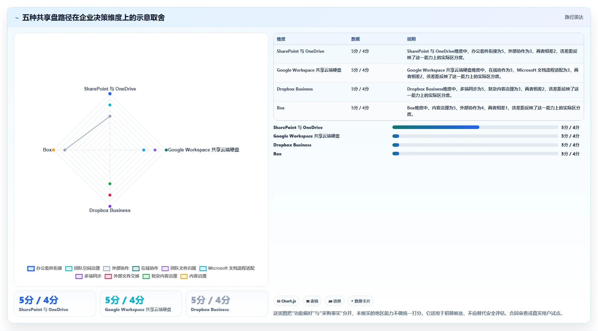This screenshot has width=598, height=331.
Task: Click the Box radar axis label
Action: (47, 150)
